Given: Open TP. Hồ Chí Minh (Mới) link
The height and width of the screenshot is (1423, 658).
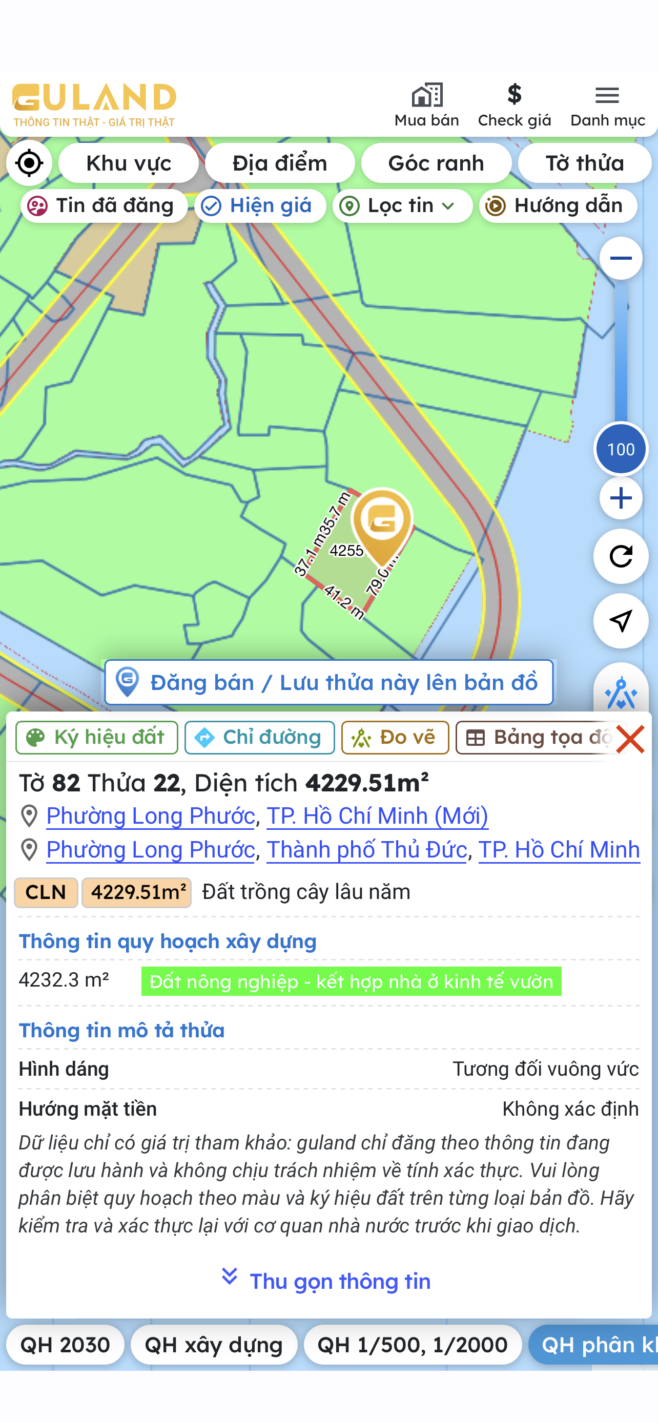Looking at the screenshot, I should pos(377,816).
